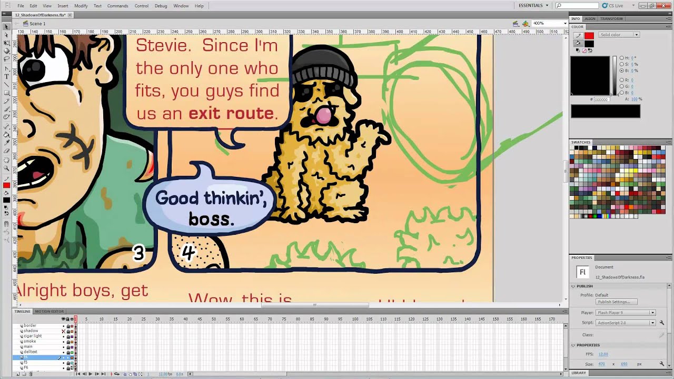Select the Zoom magnifier tool

pyautogui.click(x=6, y=168)
